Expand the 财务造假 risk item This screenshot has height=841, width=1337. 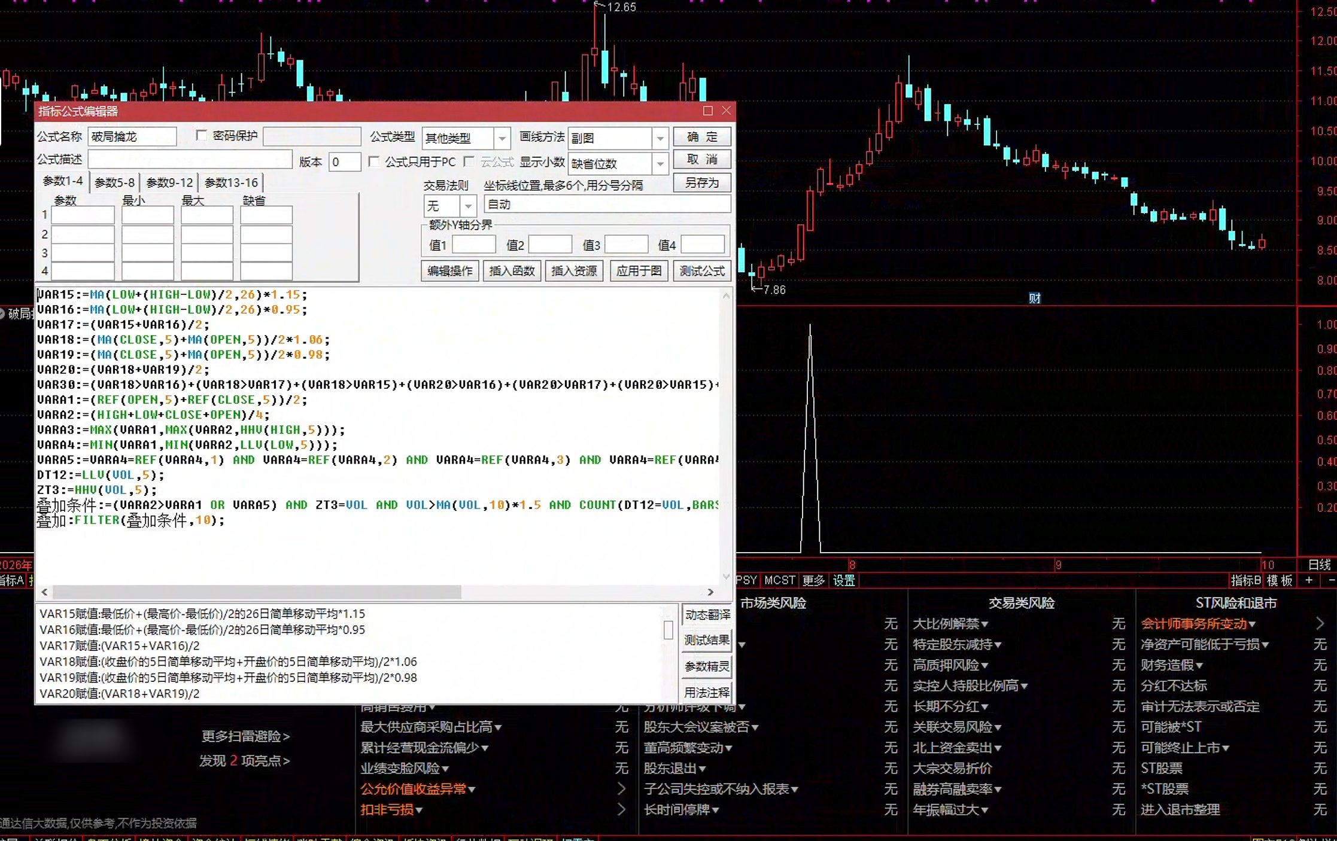1172,665
